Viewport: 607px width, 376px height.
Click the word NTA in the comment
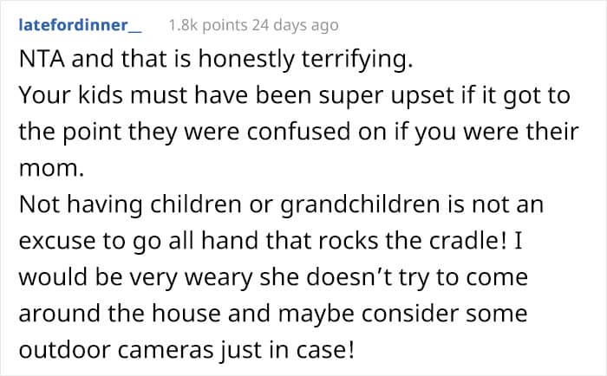coord(42,59)
